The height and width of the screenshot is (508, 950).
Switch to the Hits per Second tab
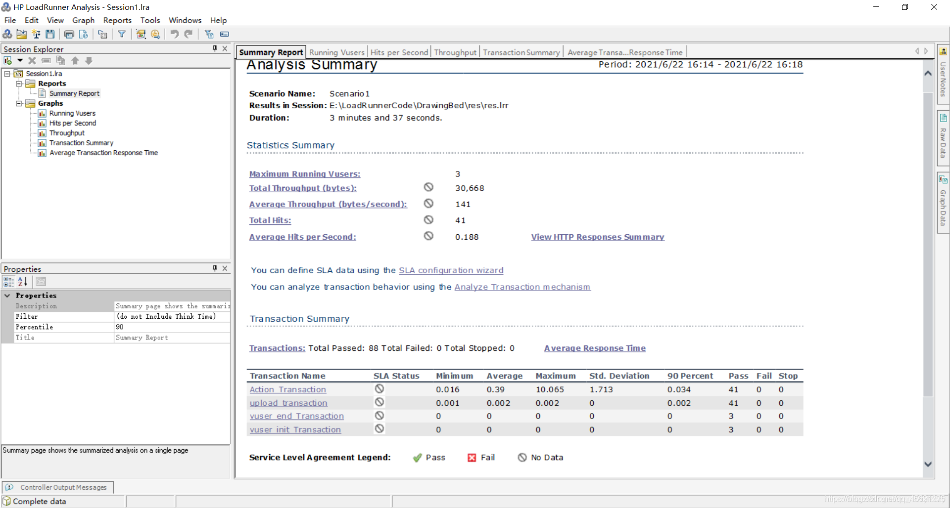point(399,52)
